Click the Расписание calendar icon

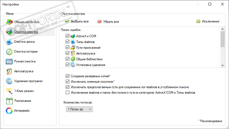pyautogui.click(x=10, y=101)
